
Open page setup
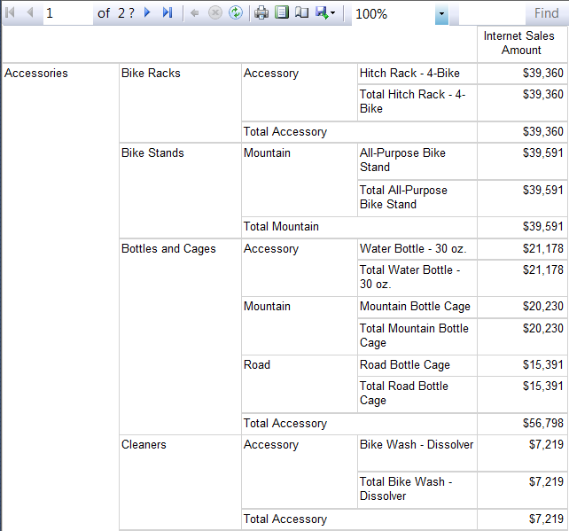click(x=301, y=13)
